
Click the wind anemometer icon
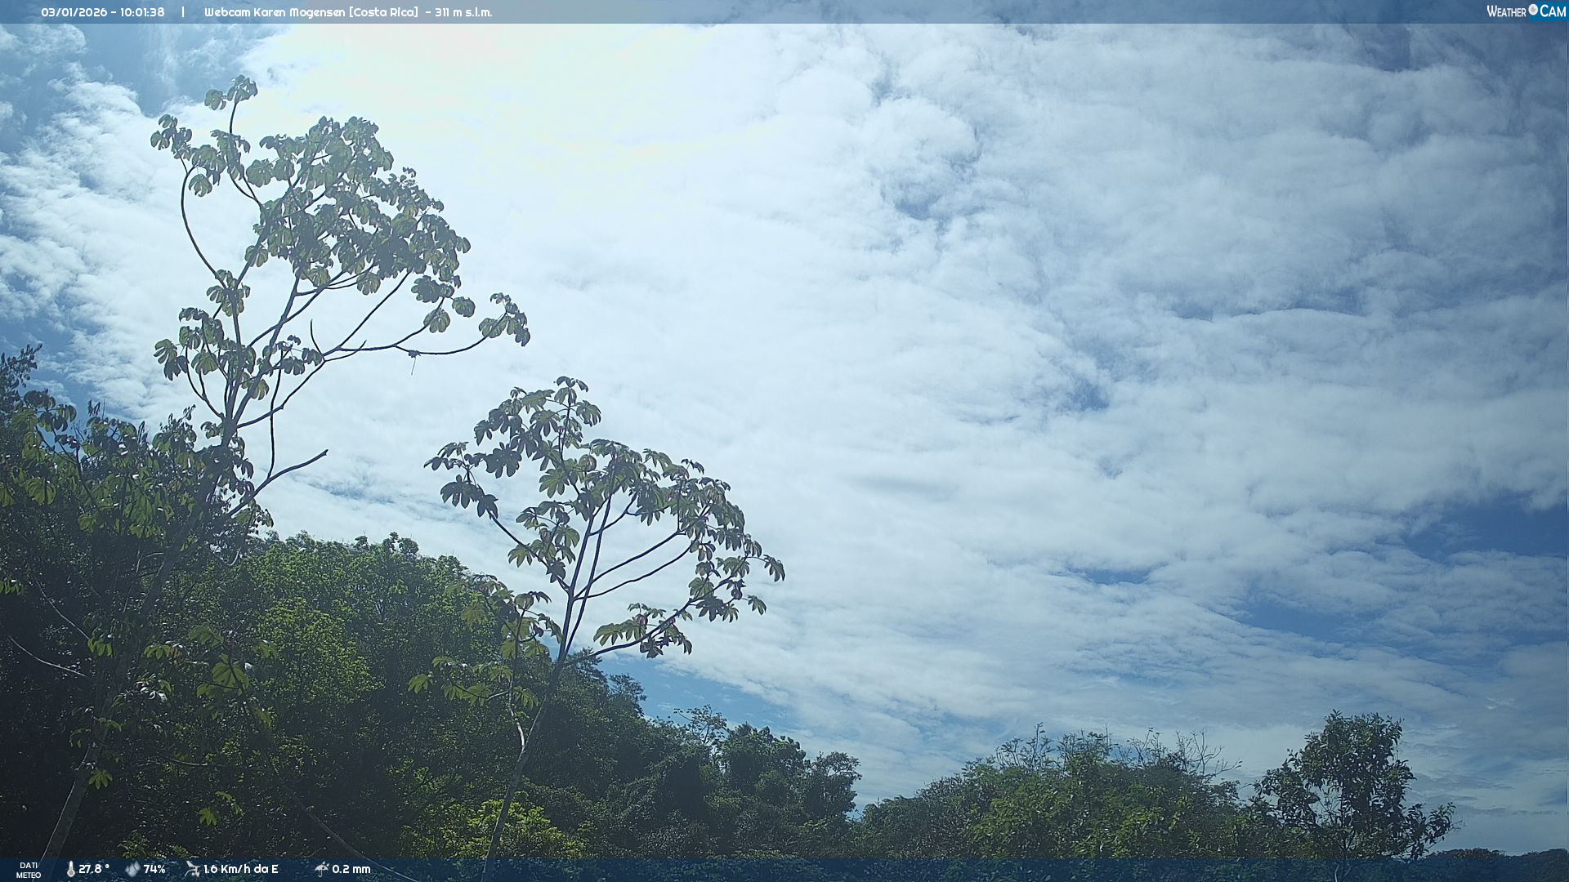(x=192, y=869)
